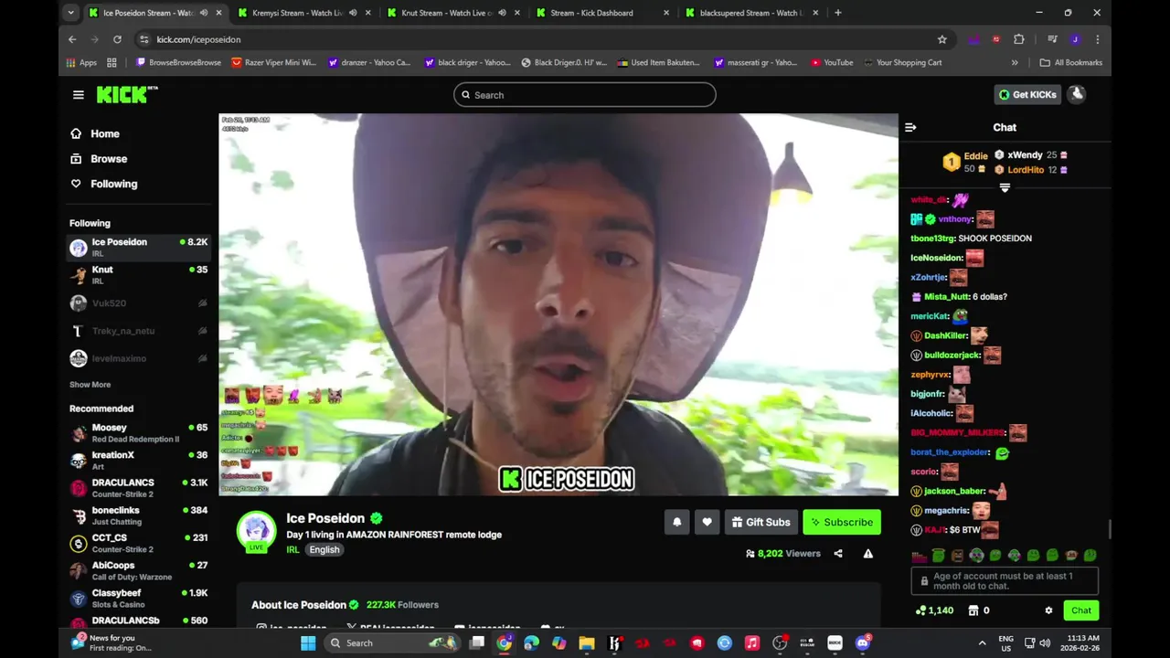Click the green Chat send button
The image size is (1170, 658).
coord(1081,610)
